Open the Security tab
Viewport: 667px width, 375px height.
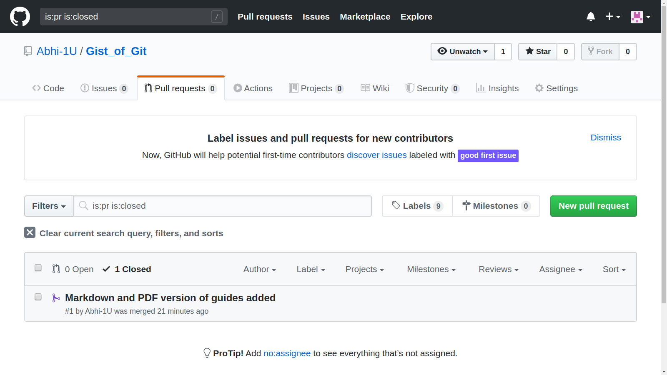pyautogui.click(x=433, y=88)
